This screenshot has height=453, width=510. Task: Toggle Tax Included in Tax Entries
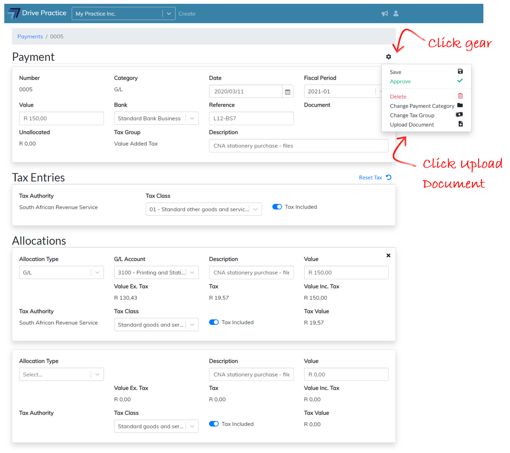[x=277, y=207]
